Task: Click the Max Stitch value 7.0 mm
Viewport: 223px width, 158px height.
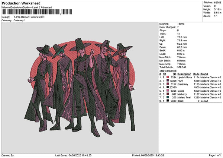Action: pyautogui.click(x=181, y=57)
